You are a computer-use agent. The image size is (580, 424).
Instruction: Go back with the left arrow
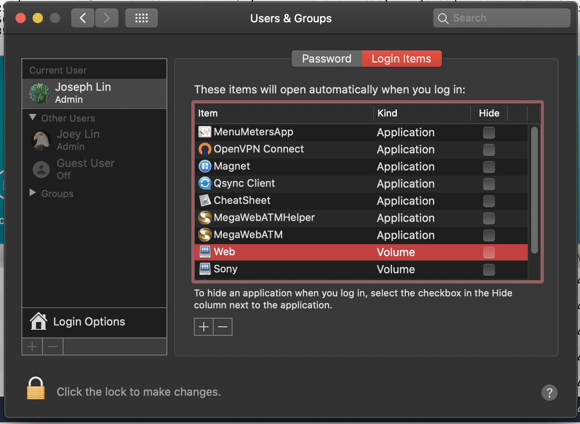(x=83, y=18)
